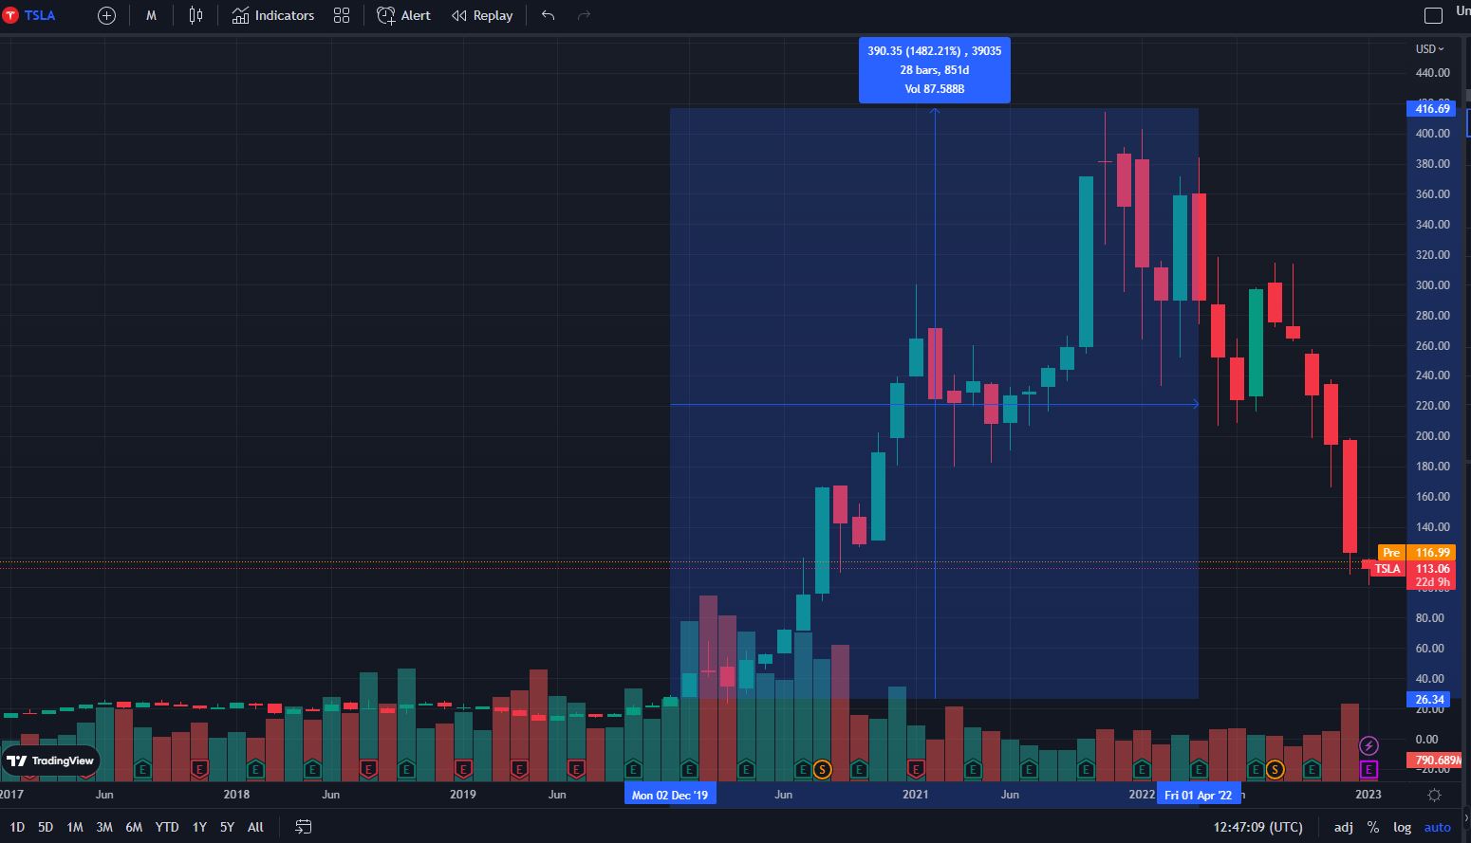The height and width of the screenshot is (843, 1471).
Task: Click the Mon 02 Dec '19 date label
Action: point(670,795)
